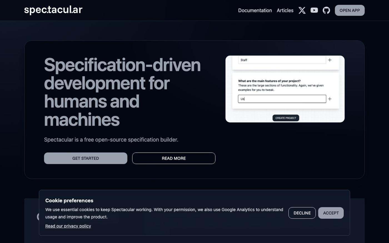Click the plus icon beside the Us input
389x243 pixels.
click(330, 99)
